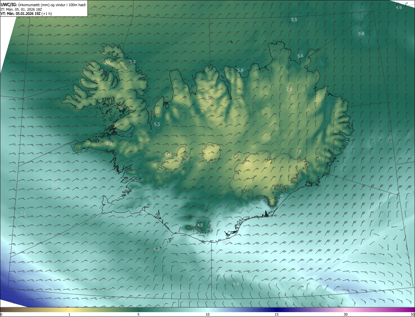
Task: Click the map title 'UWC/IG: Úrkomumætti (mm) og vindur'
Action: [x=43, y=5]
